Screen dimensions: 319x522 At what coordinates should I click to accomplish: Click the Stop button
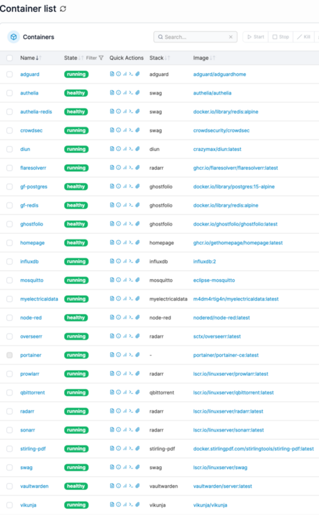click(281, 37)
